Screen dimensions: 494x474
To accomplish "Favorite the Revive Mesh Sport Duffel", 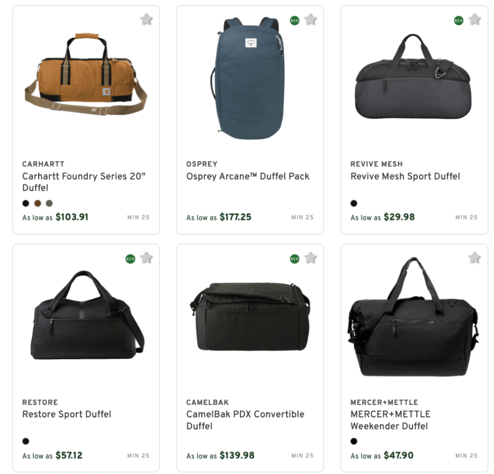I will [474, 20].
